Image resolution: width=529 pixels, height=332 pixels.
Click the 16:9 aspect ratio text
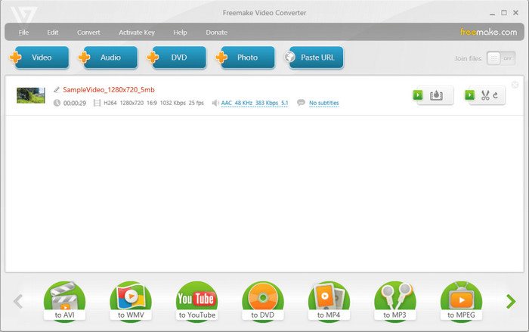152,103
